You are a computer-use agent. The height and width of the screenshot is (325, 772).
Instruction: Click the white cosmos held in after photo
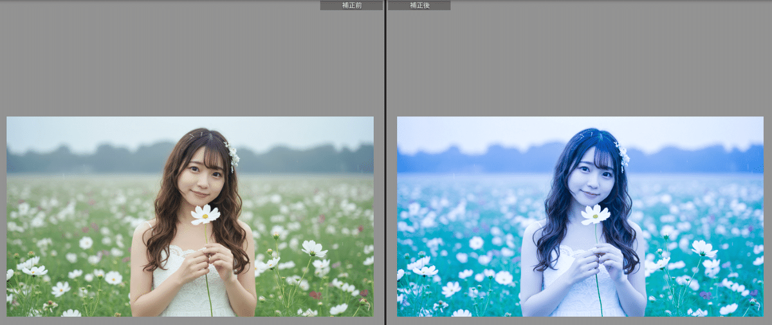tap(595, 214)
